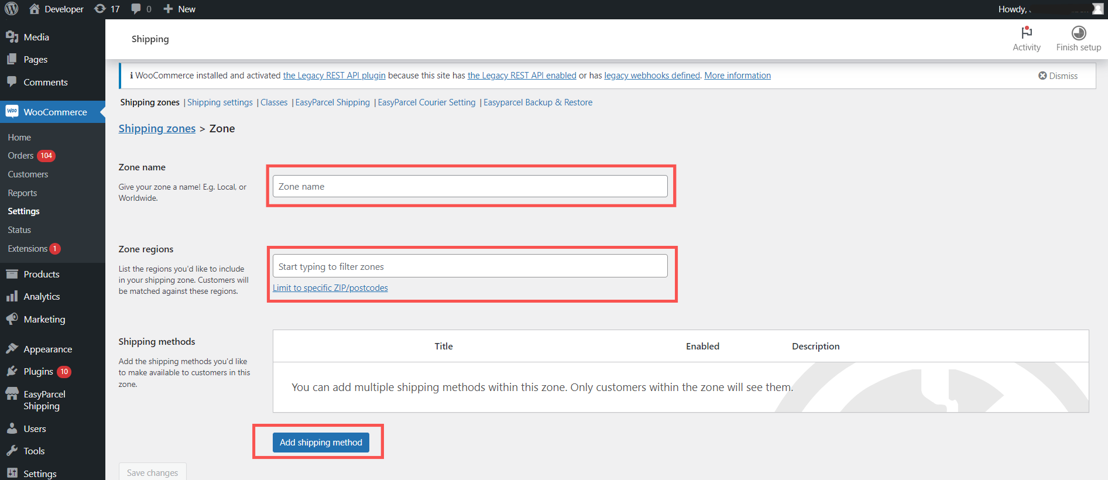Click the Users sidebar icon

[x=12, y=428]
